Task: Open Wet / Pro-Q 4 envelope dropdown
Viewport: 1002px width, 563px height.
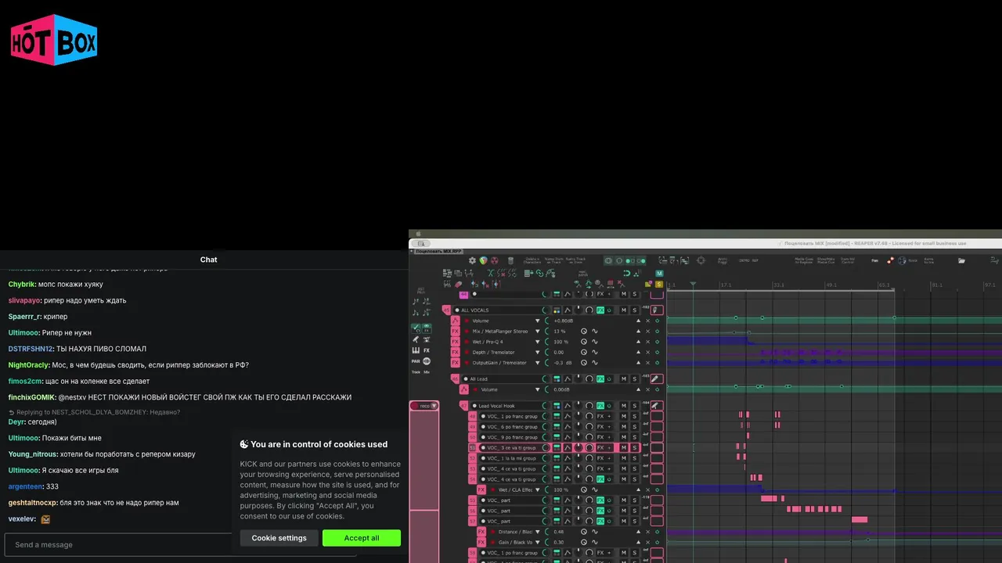Action: (537, 342)
